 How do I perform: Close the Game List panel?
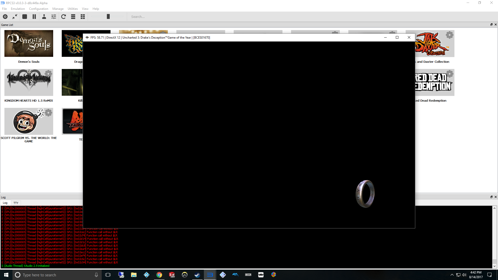pos(495,25)
